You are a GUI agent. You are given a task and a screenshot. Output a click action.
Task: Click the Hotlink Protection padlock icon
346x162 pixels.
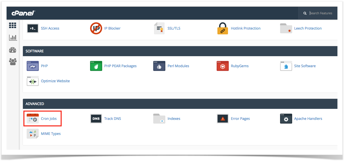tap(223, 28)
